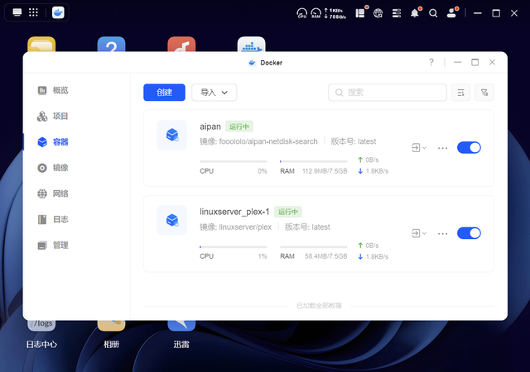Select the 容器 containers section
Viewport: 530px width, 372px height.
[53, 142]
